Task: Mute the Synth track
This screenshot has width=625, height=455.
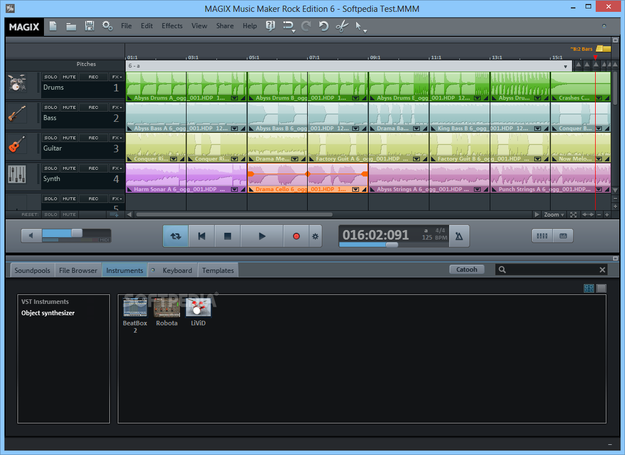Action: (x=69, y=168)
